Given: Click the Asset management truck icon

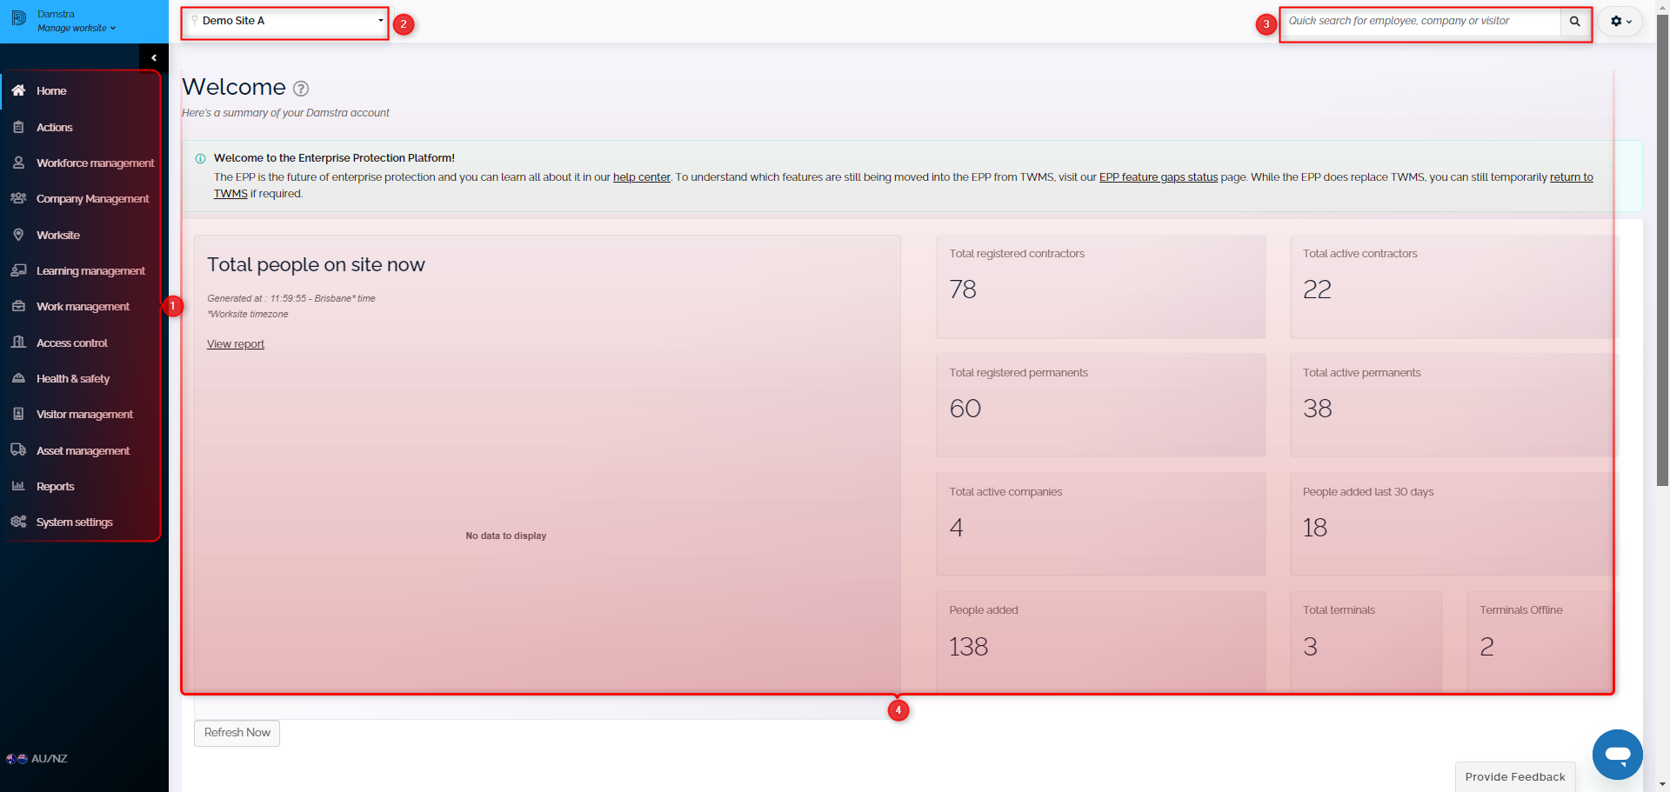Looking at the screenshot, I should point(18,450).
